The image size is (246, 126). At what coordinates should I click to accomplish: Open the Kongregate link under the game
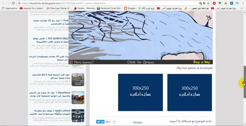pos(206,68)
